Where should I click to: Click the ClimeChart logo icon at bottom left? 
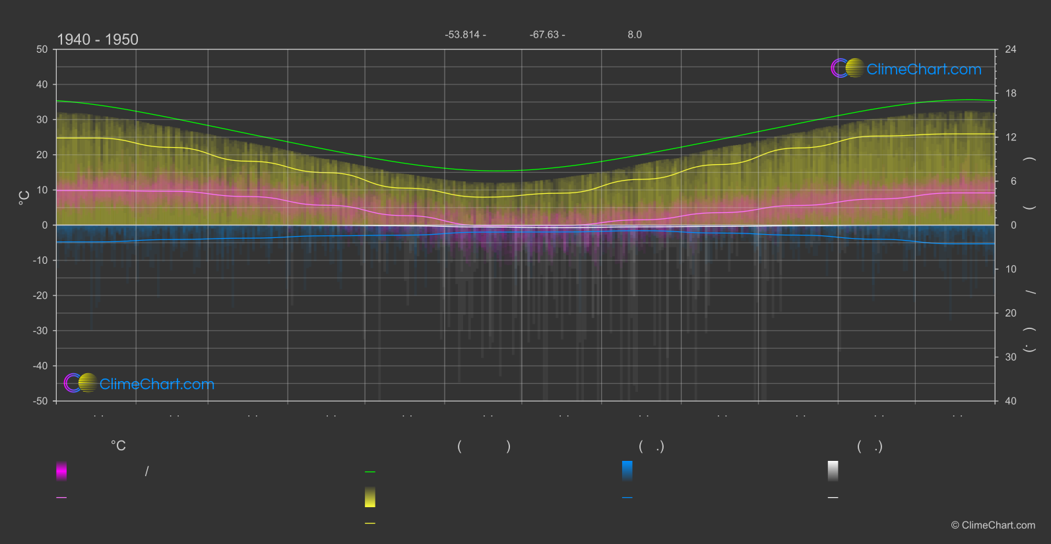[80, 383]
